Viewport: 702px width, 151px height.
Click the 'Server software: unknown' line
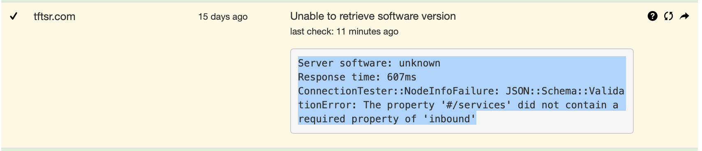(369, 63)
